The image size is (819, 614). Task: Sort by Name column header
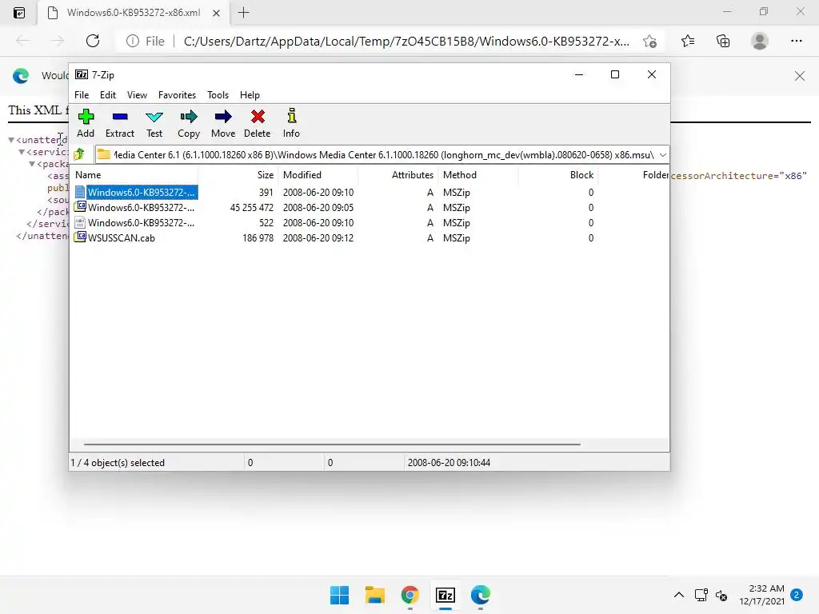coord(134,175)
